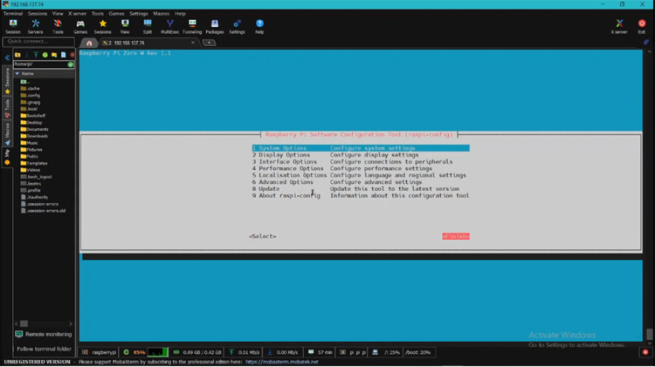Open the mobaxterm.mobatek.net link
Screen dimensions: 655x367
click(x=282, y=362)
